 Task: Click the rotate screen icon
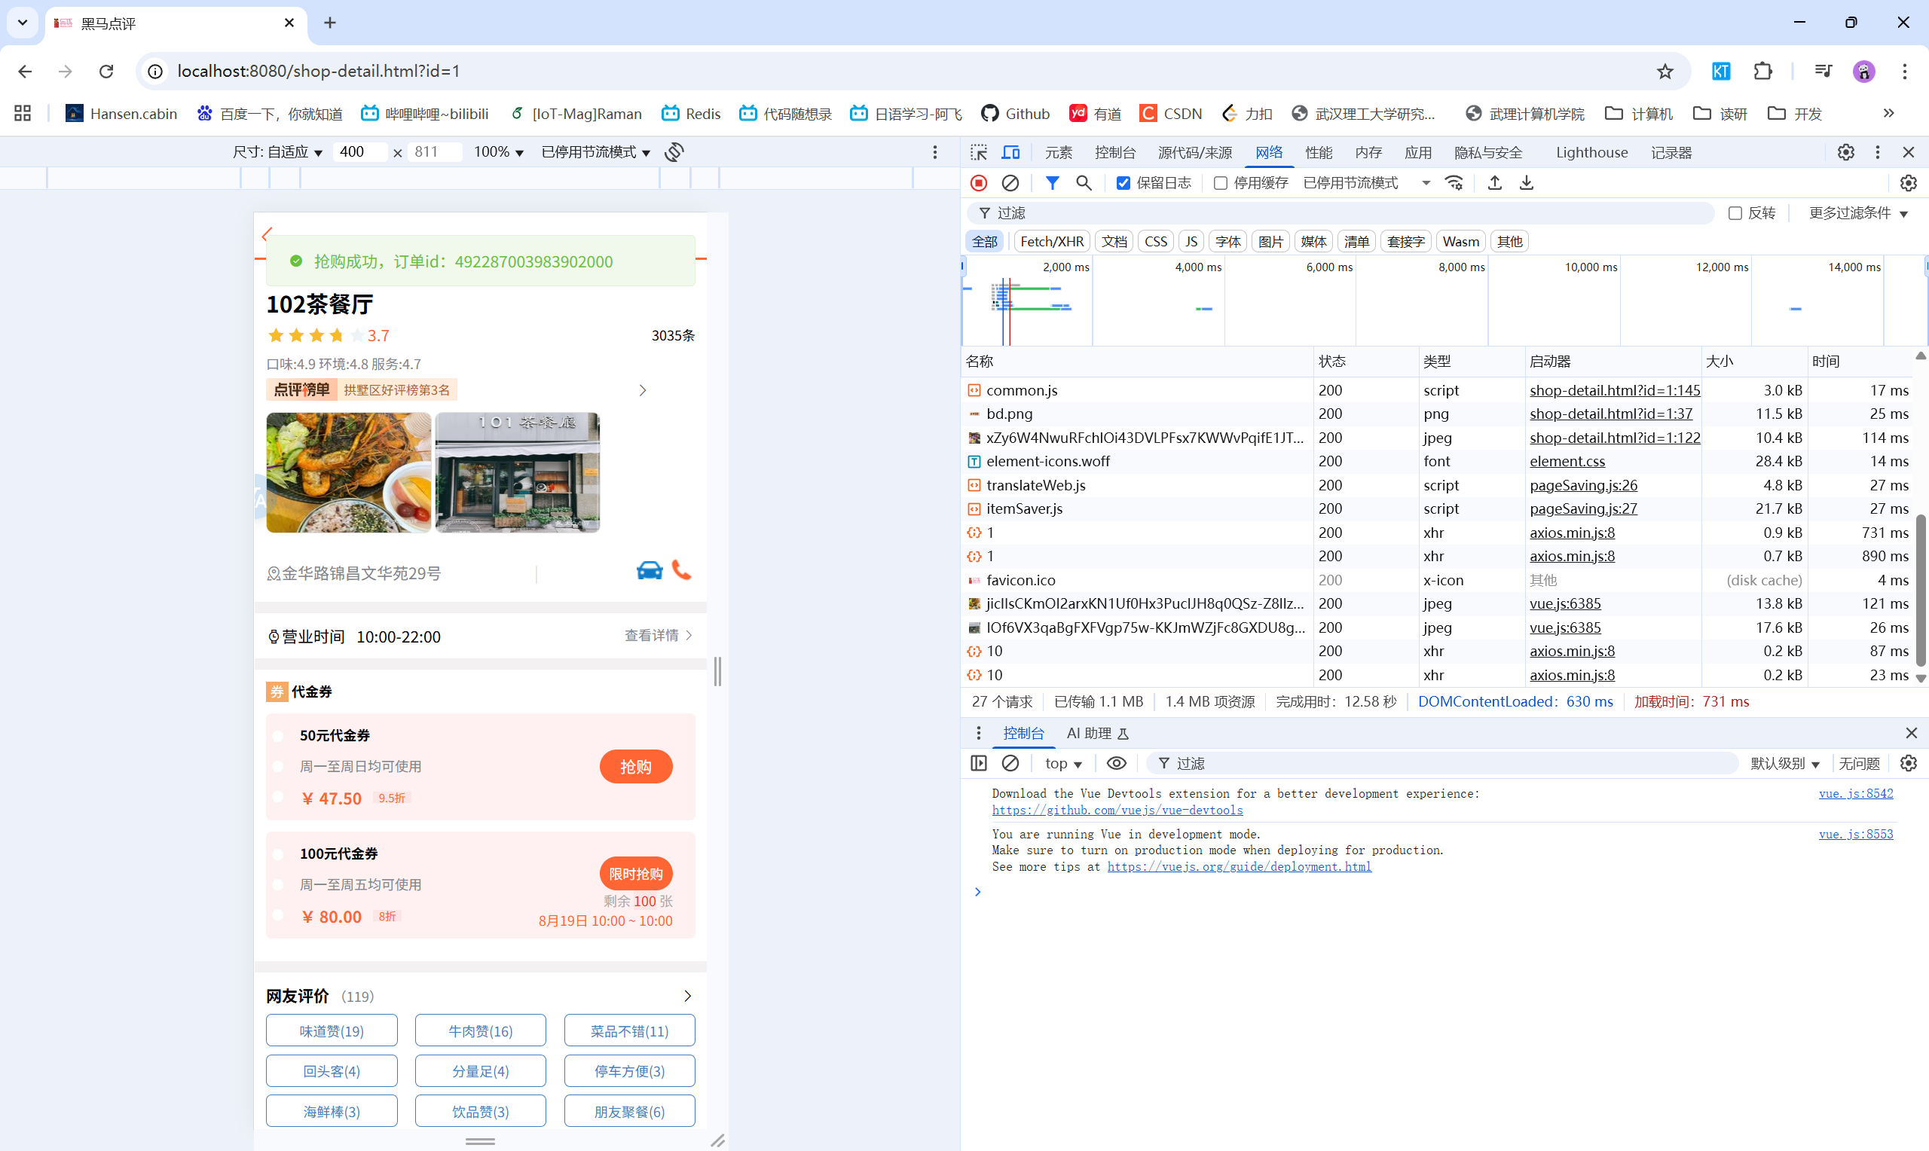tap(674, 152)
